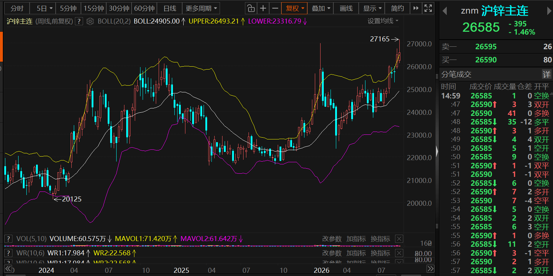
Task: Click the double-arrow more tools icon
Action: tap(416, 8)
